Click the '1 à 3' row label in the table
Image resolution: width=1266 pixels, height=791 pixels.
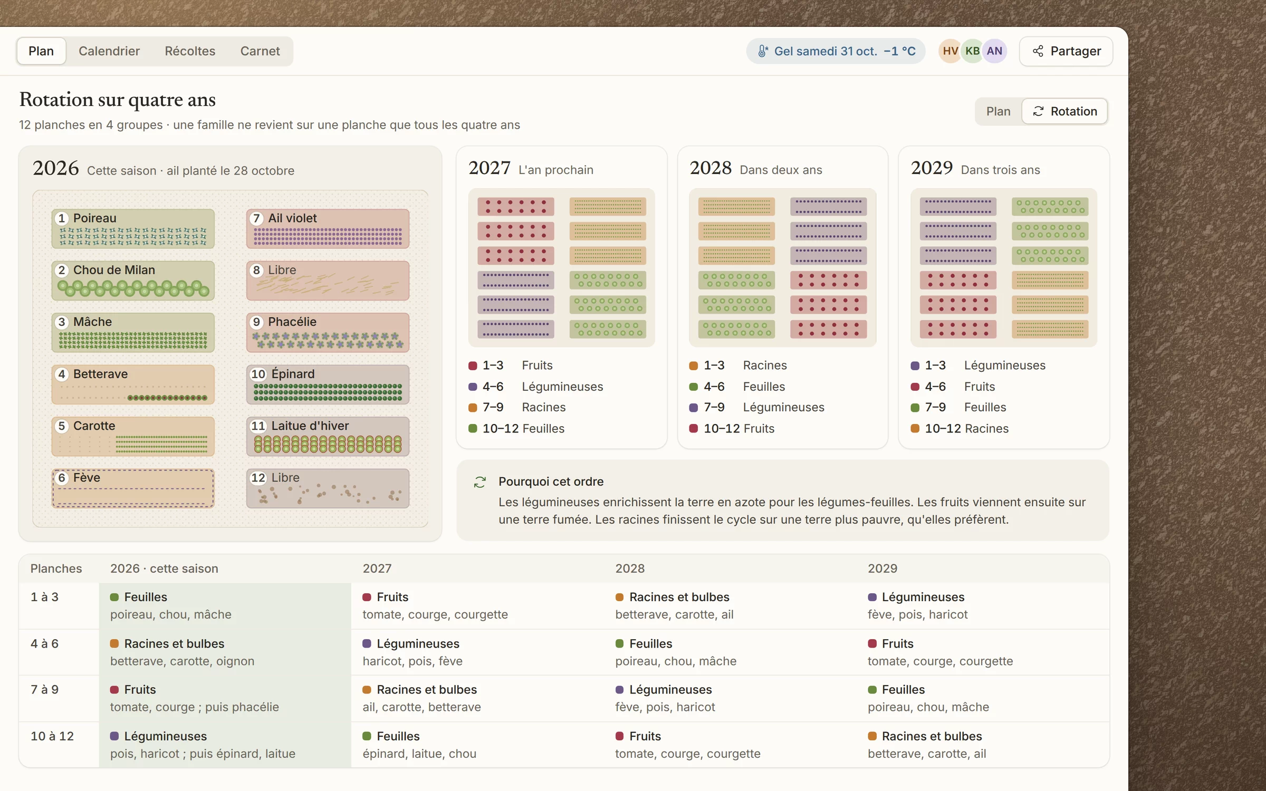click(x=45, y=597)
